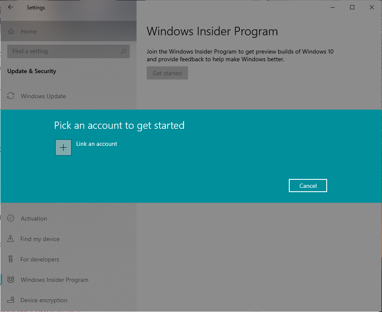The width and height of the screenshot is (382, 312).
Task: Focus the 'Find a setting' search field
Action: click(x=64, y=51)
